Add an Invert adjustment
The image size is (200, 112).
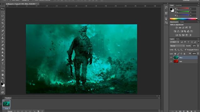[x=177, y=35]
